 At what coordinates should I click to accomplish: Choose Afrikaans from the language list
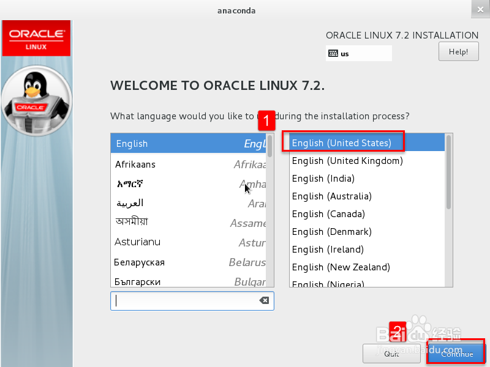(x=184, y=165)
